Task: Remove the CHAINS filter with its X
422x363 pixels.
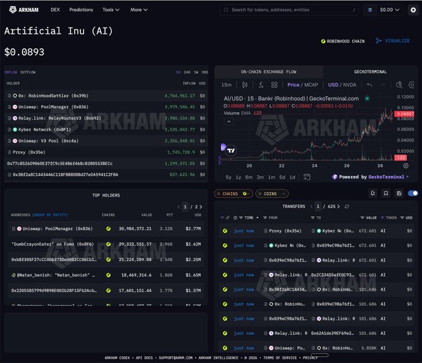Action: 218,193
